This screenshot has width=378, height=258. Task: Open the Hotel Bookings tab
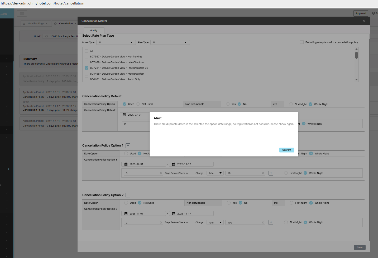click(x=36, y=23)
